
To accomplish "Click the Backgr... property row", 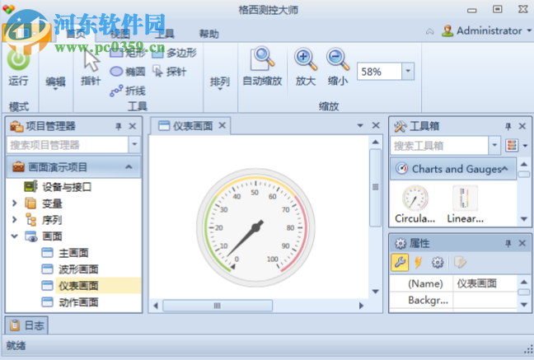I will [x=453, y=300].
